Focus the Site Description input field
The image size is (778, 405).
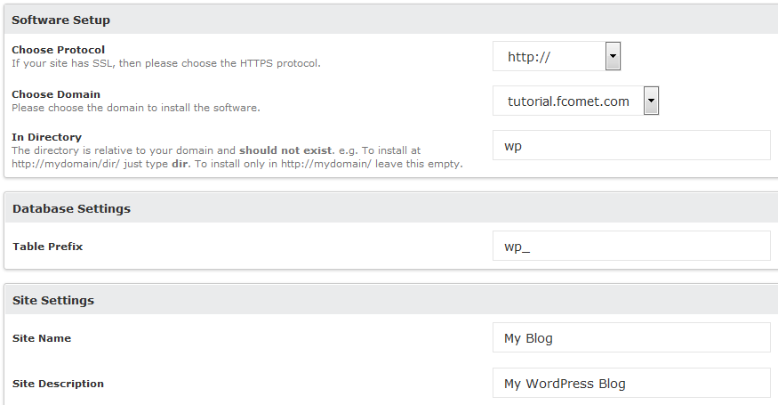pyautogui.click(x=630, y=384)
